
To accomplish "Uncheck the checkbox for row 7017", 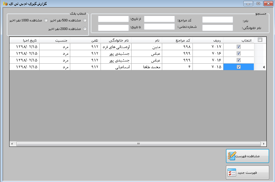I will (x=239, y=46).
